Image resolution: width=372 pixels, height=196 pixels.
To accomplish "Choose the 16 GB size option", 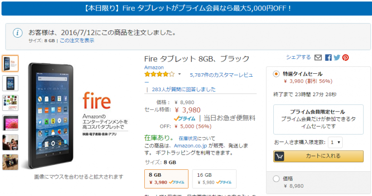I will (214, 179).
